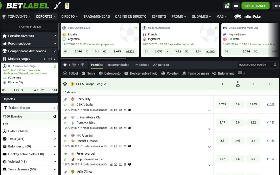Screen dimensions: 280x175
Task: Open the DEPORTES menu
Action: click(x=46, y=16)
